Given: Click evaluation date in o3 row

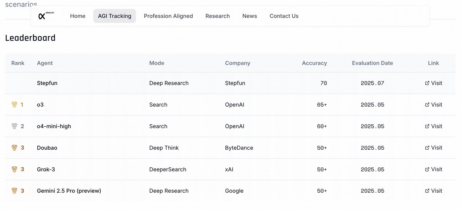Looking at the screenshot, I should [x=373, y=104].
